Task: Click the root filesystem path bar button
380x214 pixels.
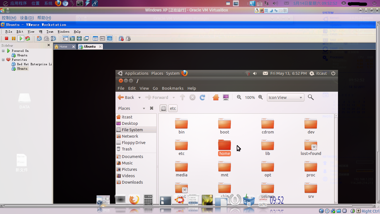Action: point(164,108)
